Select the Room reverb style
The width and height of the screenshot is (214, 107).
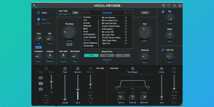107,55
